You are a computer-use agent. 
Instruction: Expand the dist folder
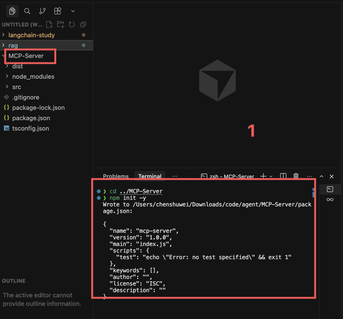(x=7, y=66)
